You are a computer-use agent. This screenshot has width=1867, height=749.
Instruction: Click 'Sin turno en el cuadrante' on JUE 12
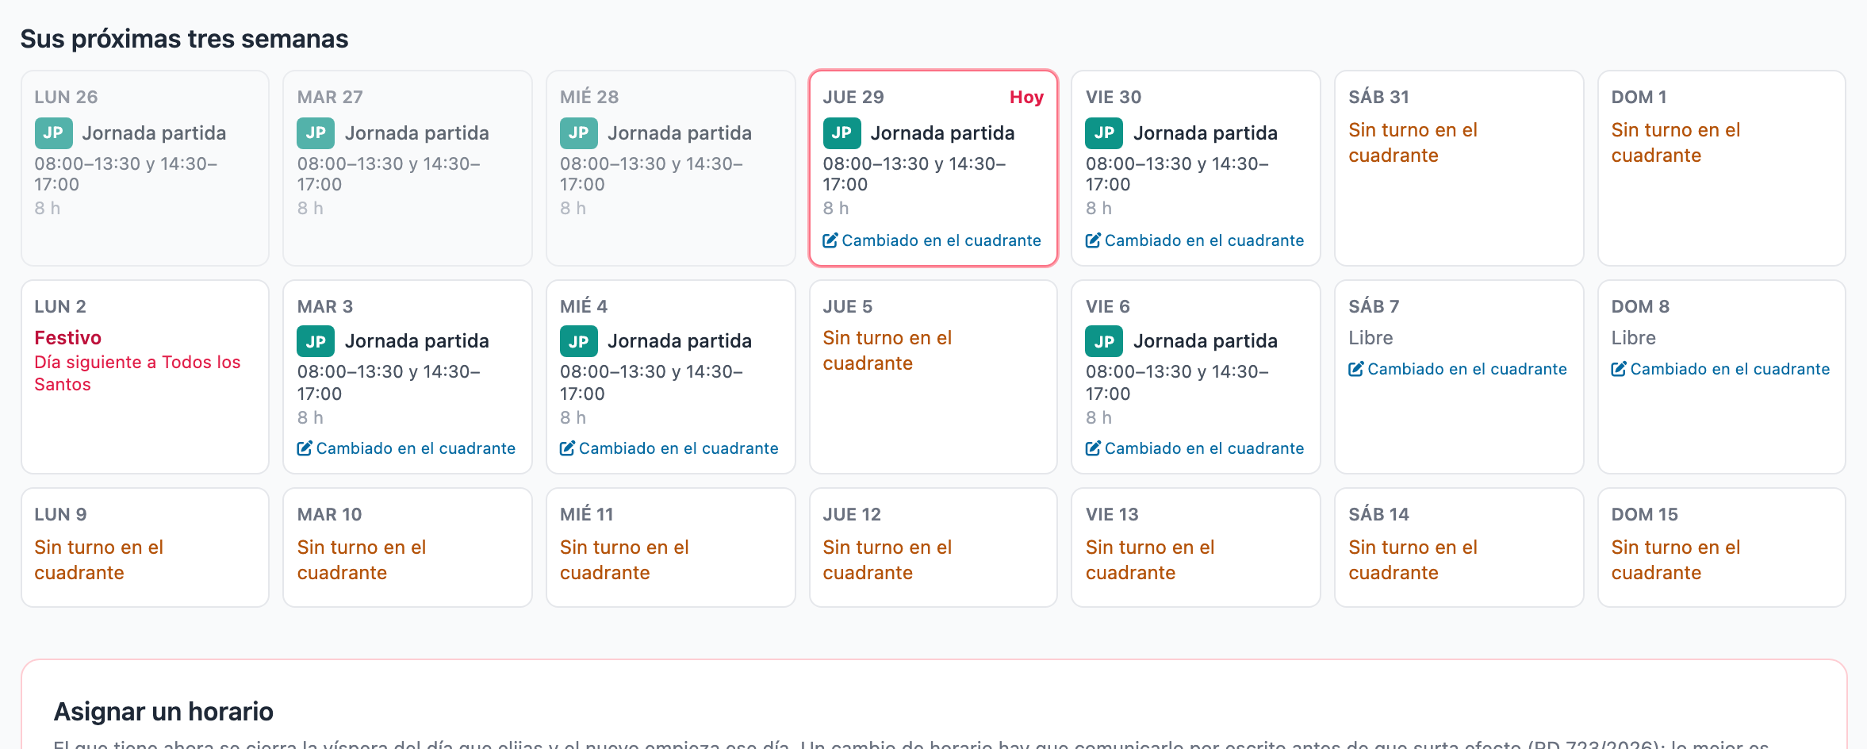click(887, 560)
